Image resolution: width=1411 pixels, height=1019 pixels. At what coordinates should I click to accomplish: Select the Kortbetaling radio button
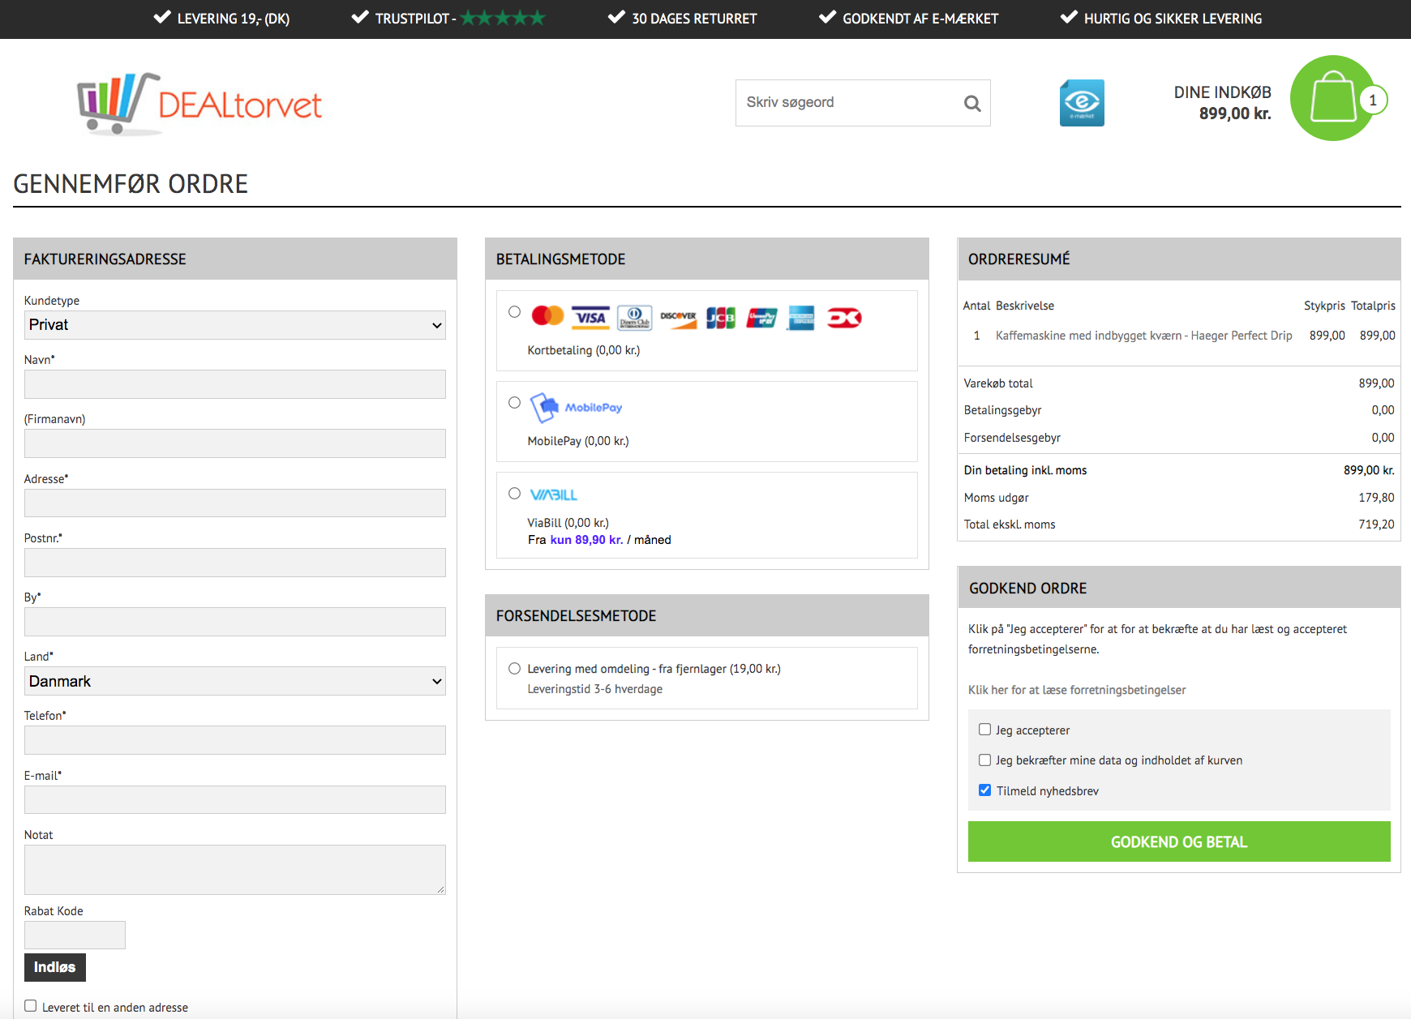coord(514,312)
